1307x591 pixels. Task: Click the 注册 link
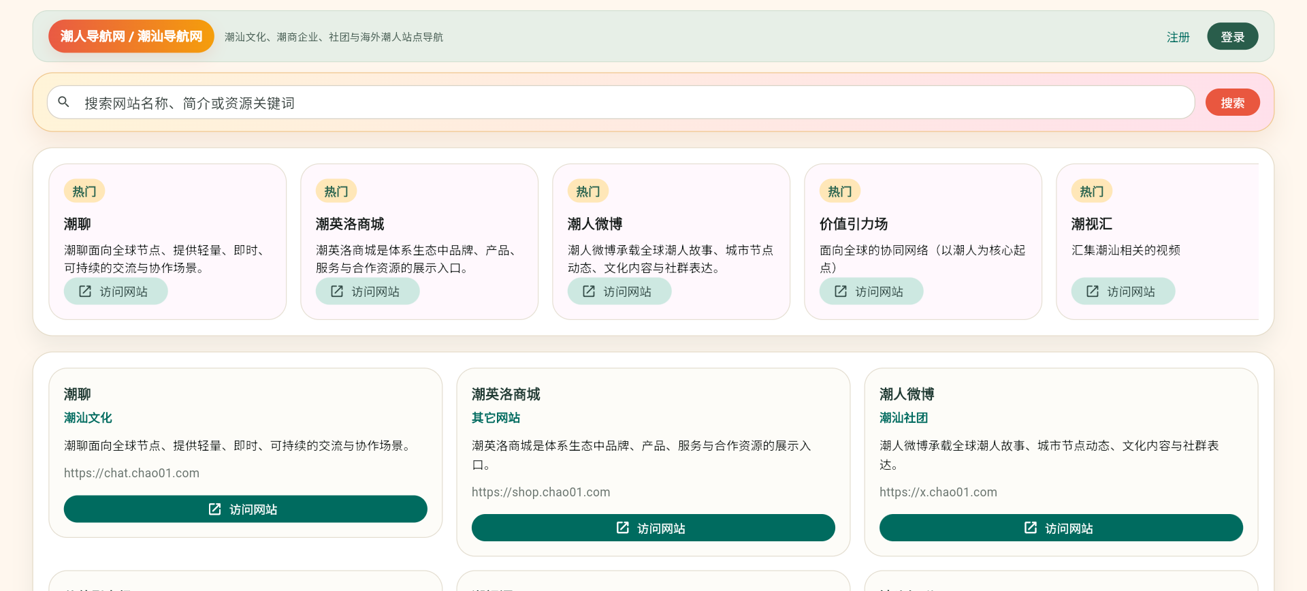(1178, 37)
